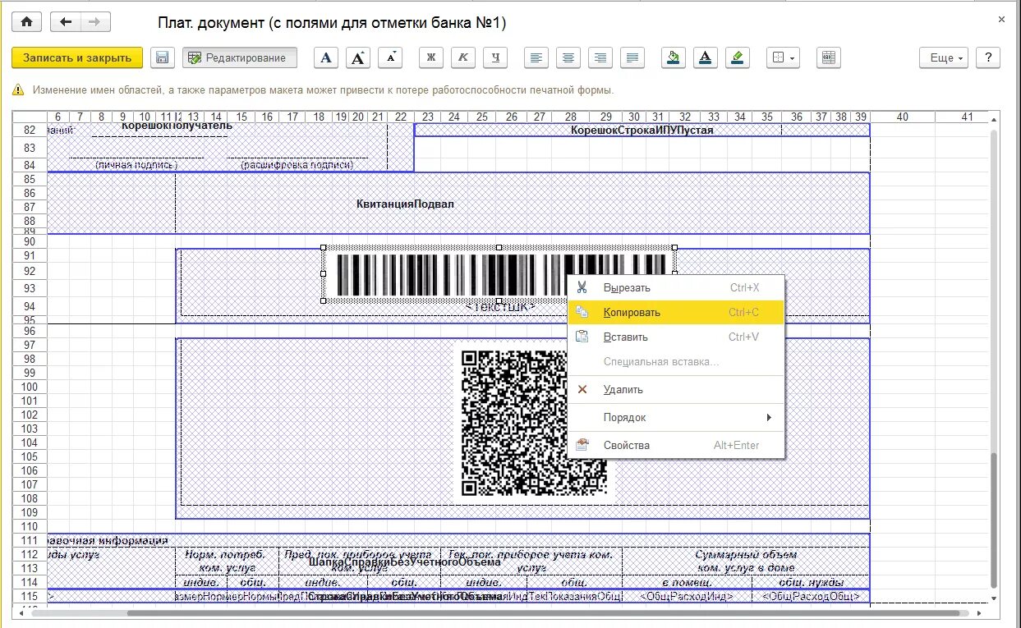Select row header 111
1021x628 pixels.
[x=30, y=540]
